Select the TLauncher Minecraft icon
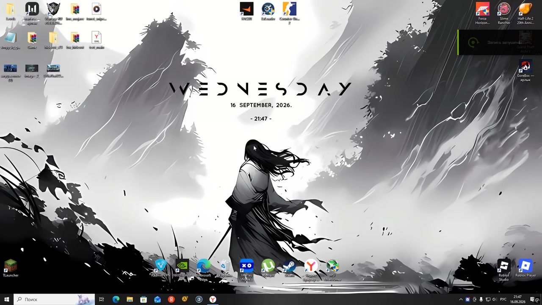The height and width of the screenshot is (305, 542). pos(11,269)
